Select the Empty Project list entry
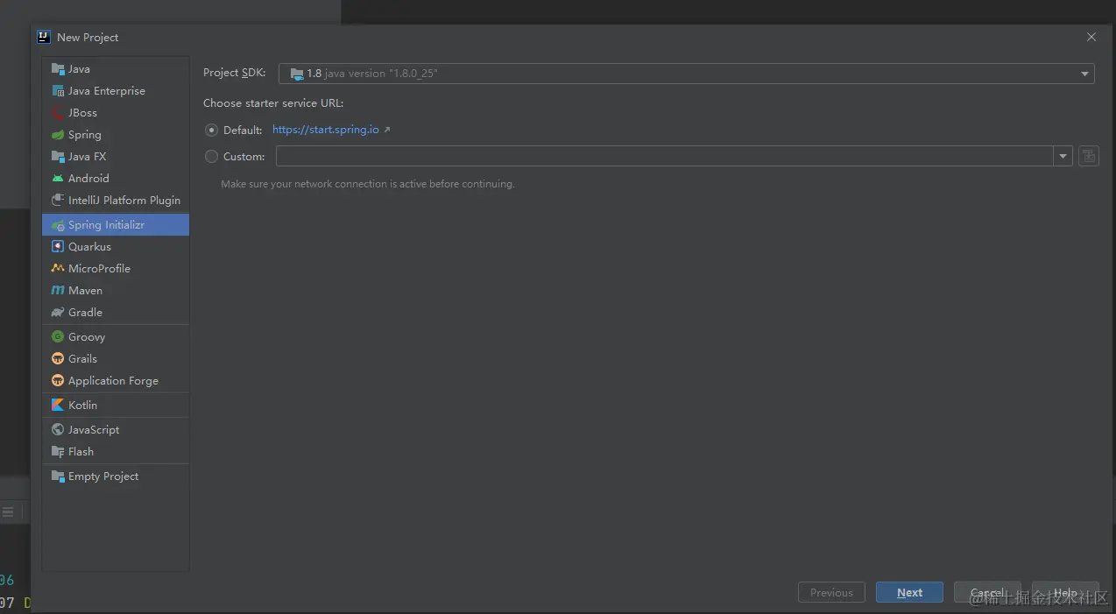Screen dimensions: 1116x614 116,476
